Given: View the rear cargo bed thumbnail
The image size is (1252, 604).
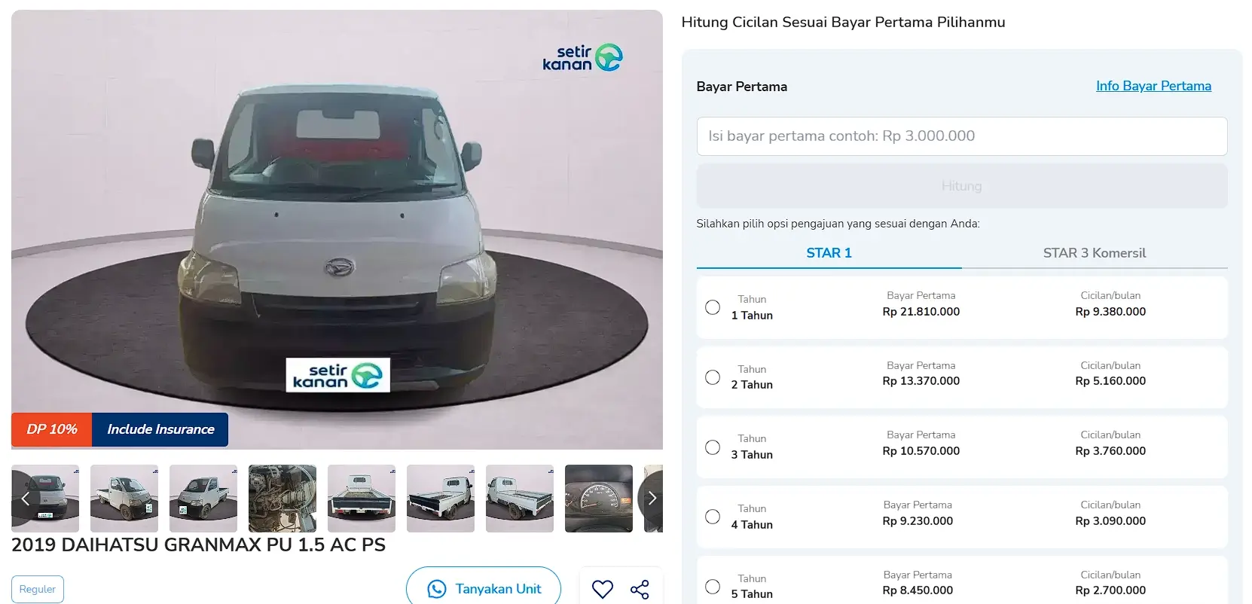Looking at the screenshot, I should point(362,499).
